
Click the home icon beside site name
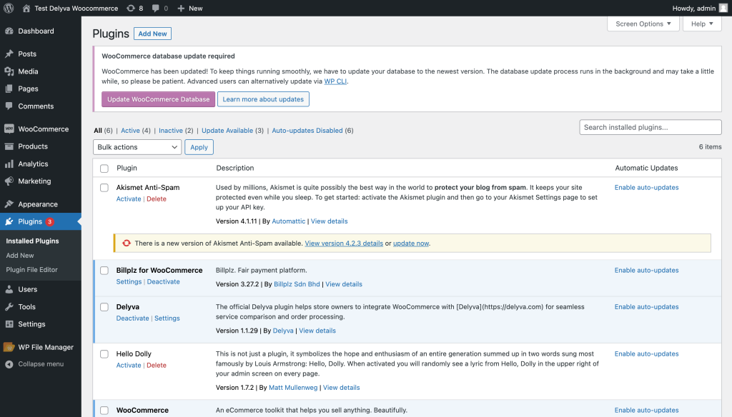26,9
